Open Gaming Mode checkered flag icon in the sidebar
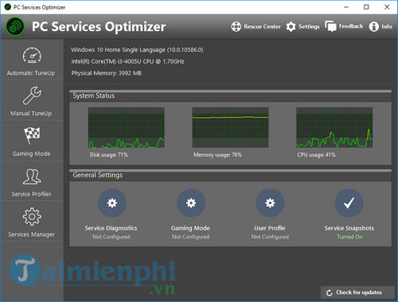Viewport: 398px width, 302px height. (x=32, y=136)
